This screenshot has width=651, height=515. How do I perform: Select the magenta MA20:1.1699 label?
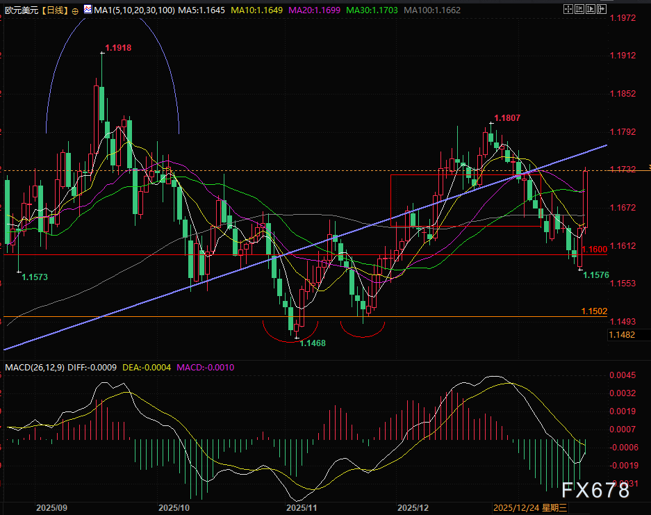[315, 11]
